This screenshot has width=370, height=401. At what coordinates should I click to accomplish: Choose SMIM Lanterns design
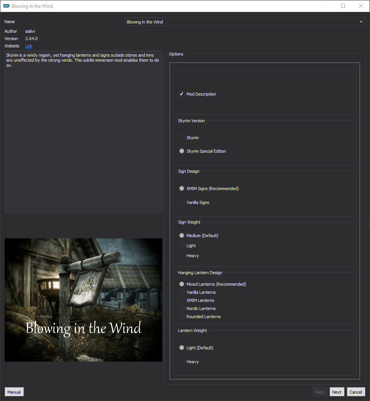point(182,300)
